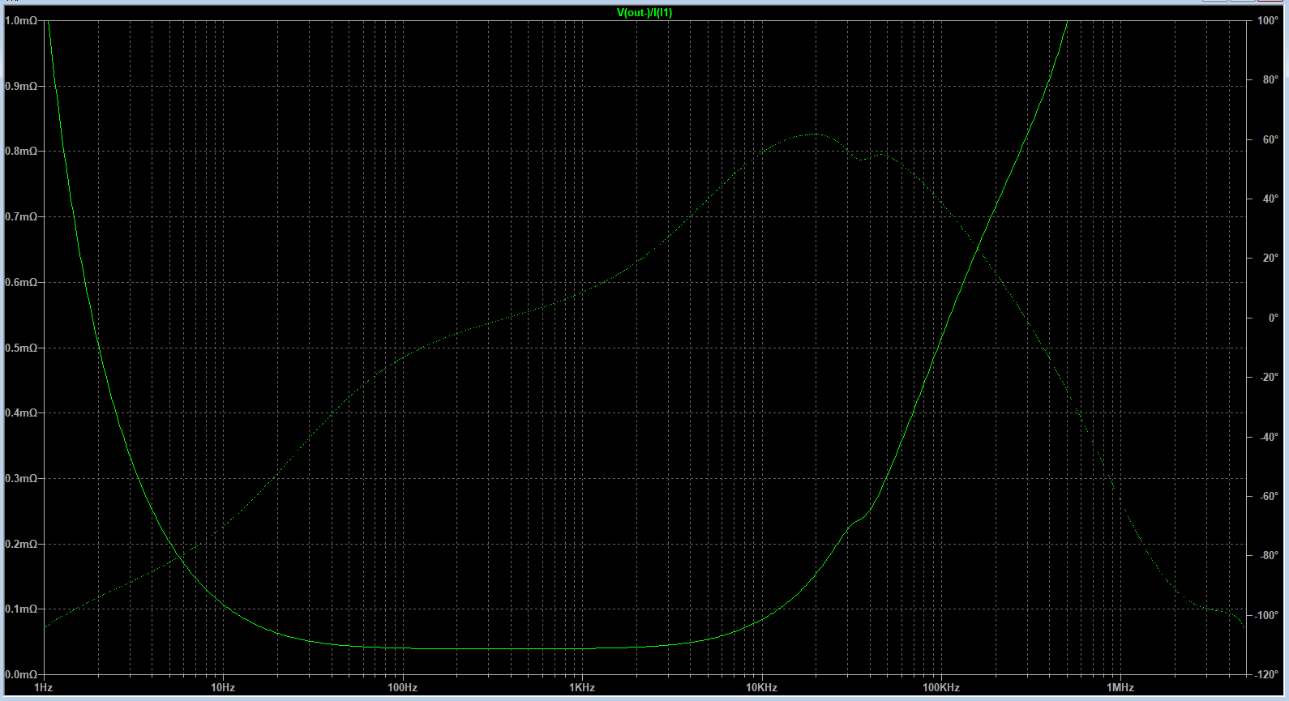Click the 0.0mΩ left axis label
Viewport: 1289px width, 701px height.
click(20, 674)
